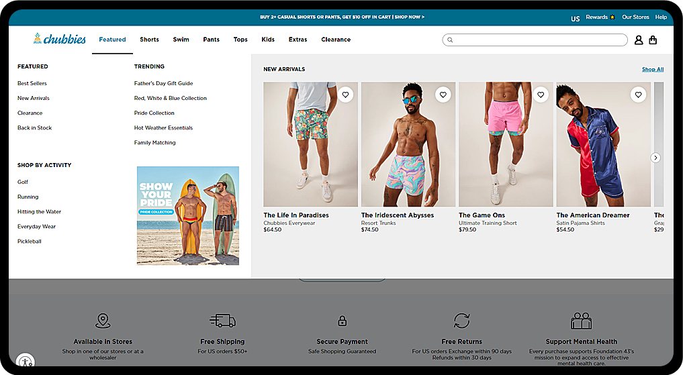Open Family Matching
The width and height of the screenshot is (683, 375).
[154, 142]
